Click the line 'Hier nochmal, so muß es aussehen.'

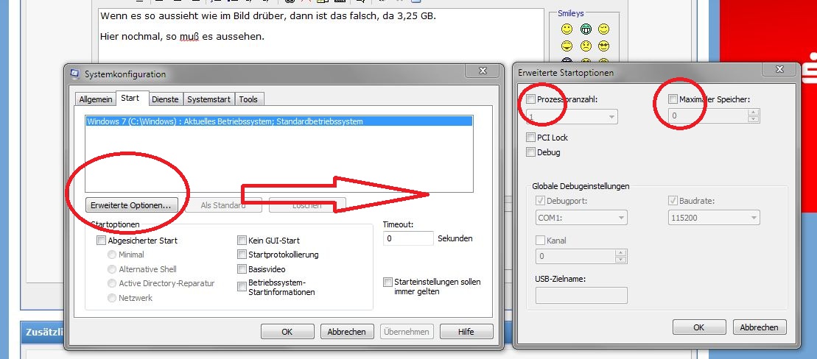coord(183,37)
